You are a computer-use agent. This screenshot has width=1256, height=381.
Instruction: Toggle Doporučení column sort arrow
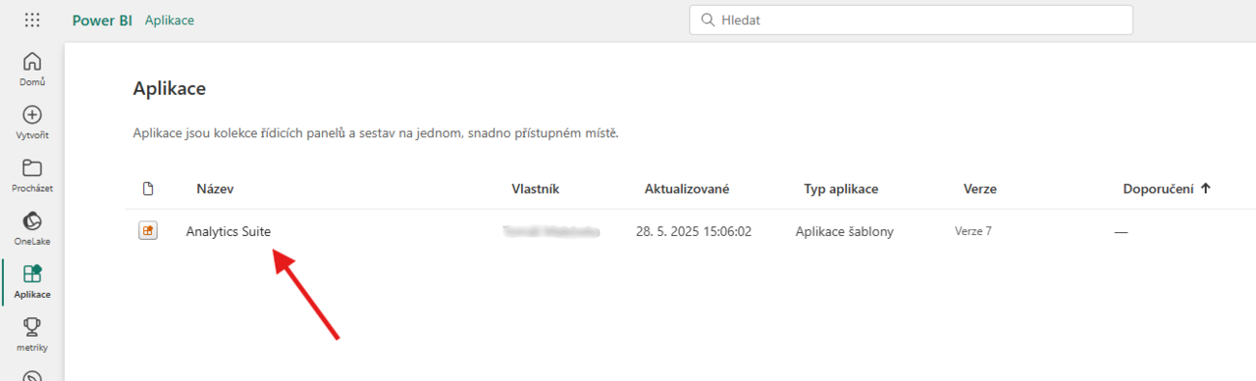point(1205,188)
